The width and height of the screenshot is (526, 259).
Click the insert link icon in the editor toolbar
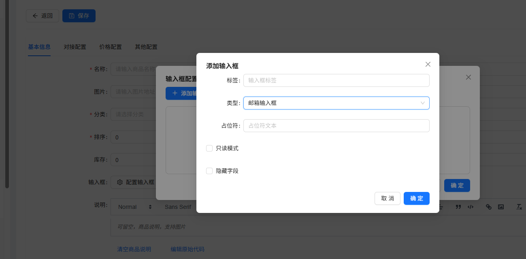489,207
